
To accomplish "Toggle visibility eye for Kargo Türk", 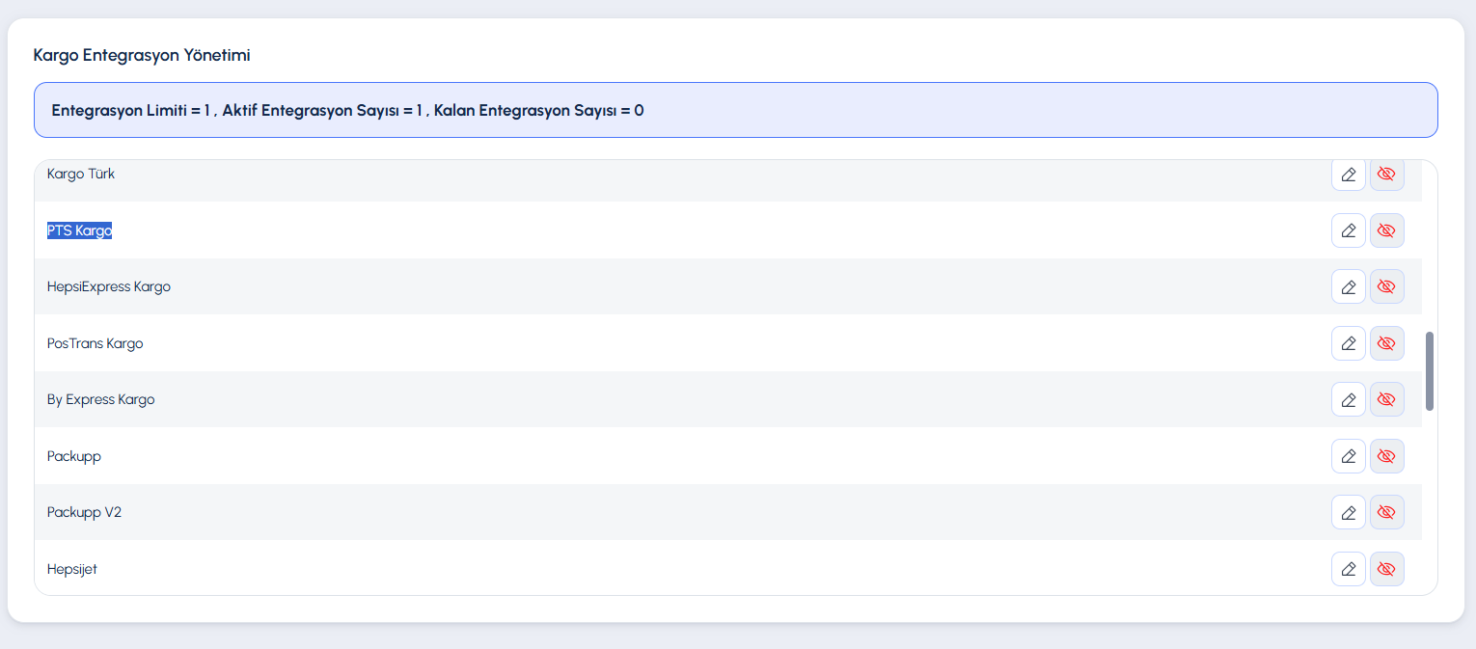I will pos(1387,175).
